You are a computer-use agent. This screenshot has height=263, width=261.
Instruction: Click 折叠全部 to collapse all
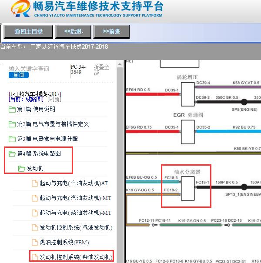pos(101,70)
